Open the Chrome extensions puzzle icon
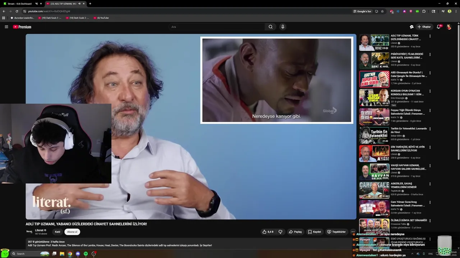This screenshot has width=460, height=258. click(x=424, y=11)
